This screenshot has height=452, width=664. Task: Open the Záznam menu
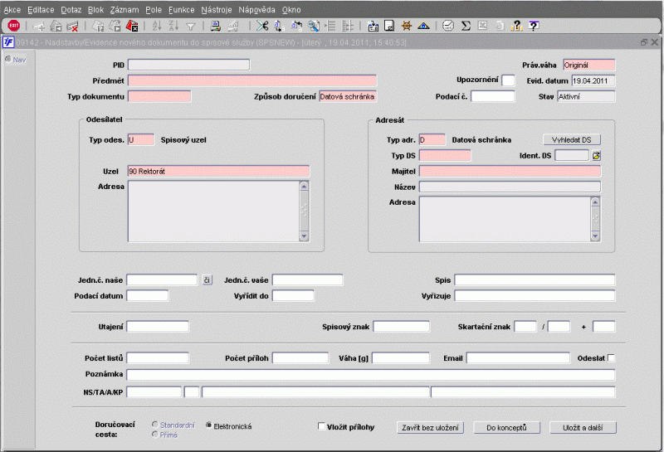[124, 10]
